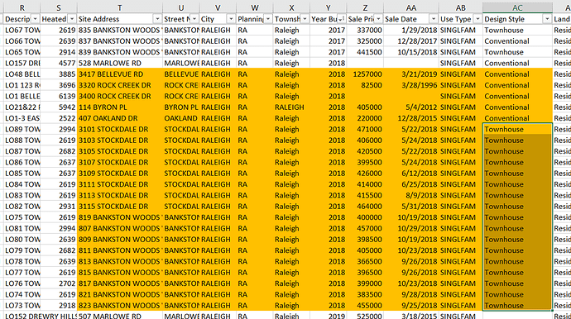Expand the Township filter dropdown
571x319 pixels.
(305, 19)
